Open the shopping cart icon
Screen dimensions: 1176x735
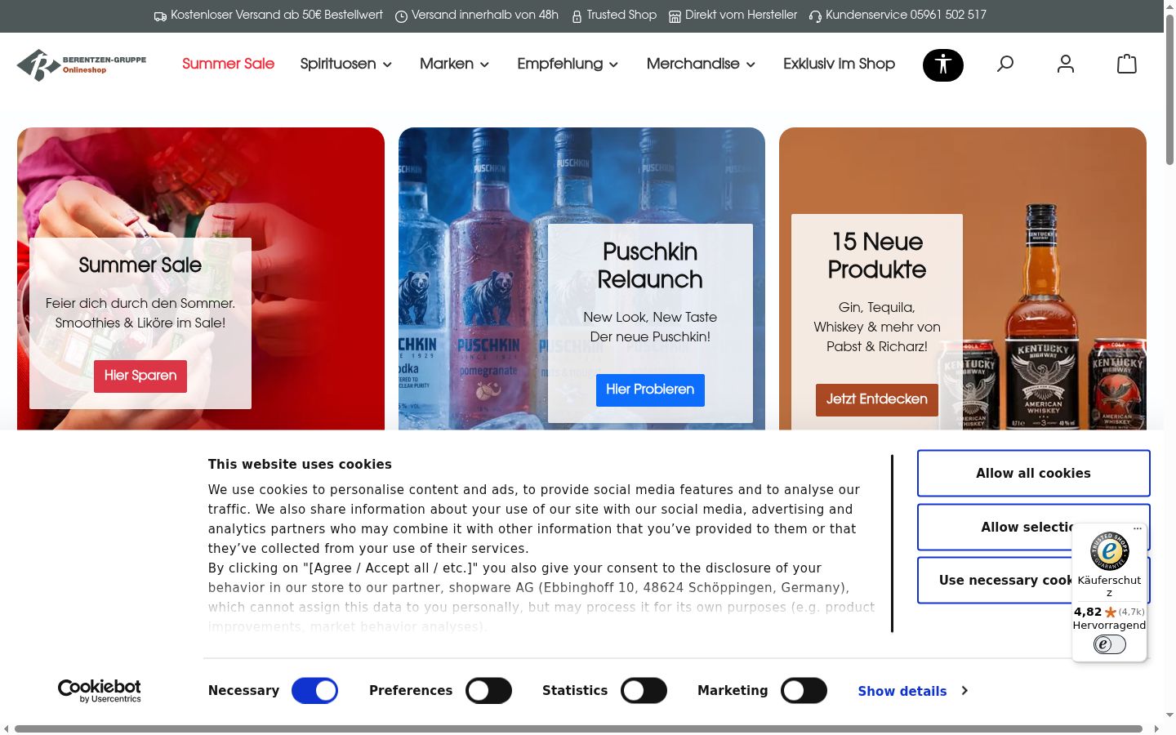(1127, 64)
